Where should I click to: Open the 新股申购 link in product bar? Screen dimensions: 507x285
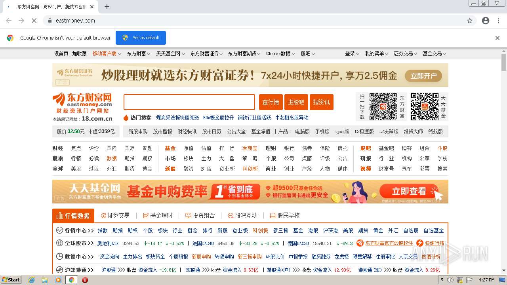click(138, 131)
